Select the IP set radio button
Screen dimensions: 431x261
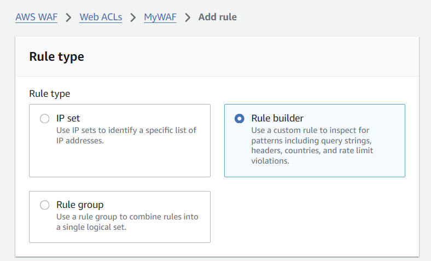(x=45, y=119)
